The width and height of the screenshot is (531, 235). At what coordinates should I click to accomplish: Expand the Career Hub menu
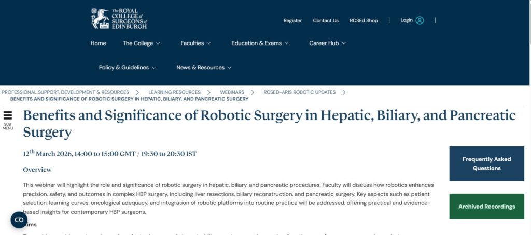tap(328, 43)
